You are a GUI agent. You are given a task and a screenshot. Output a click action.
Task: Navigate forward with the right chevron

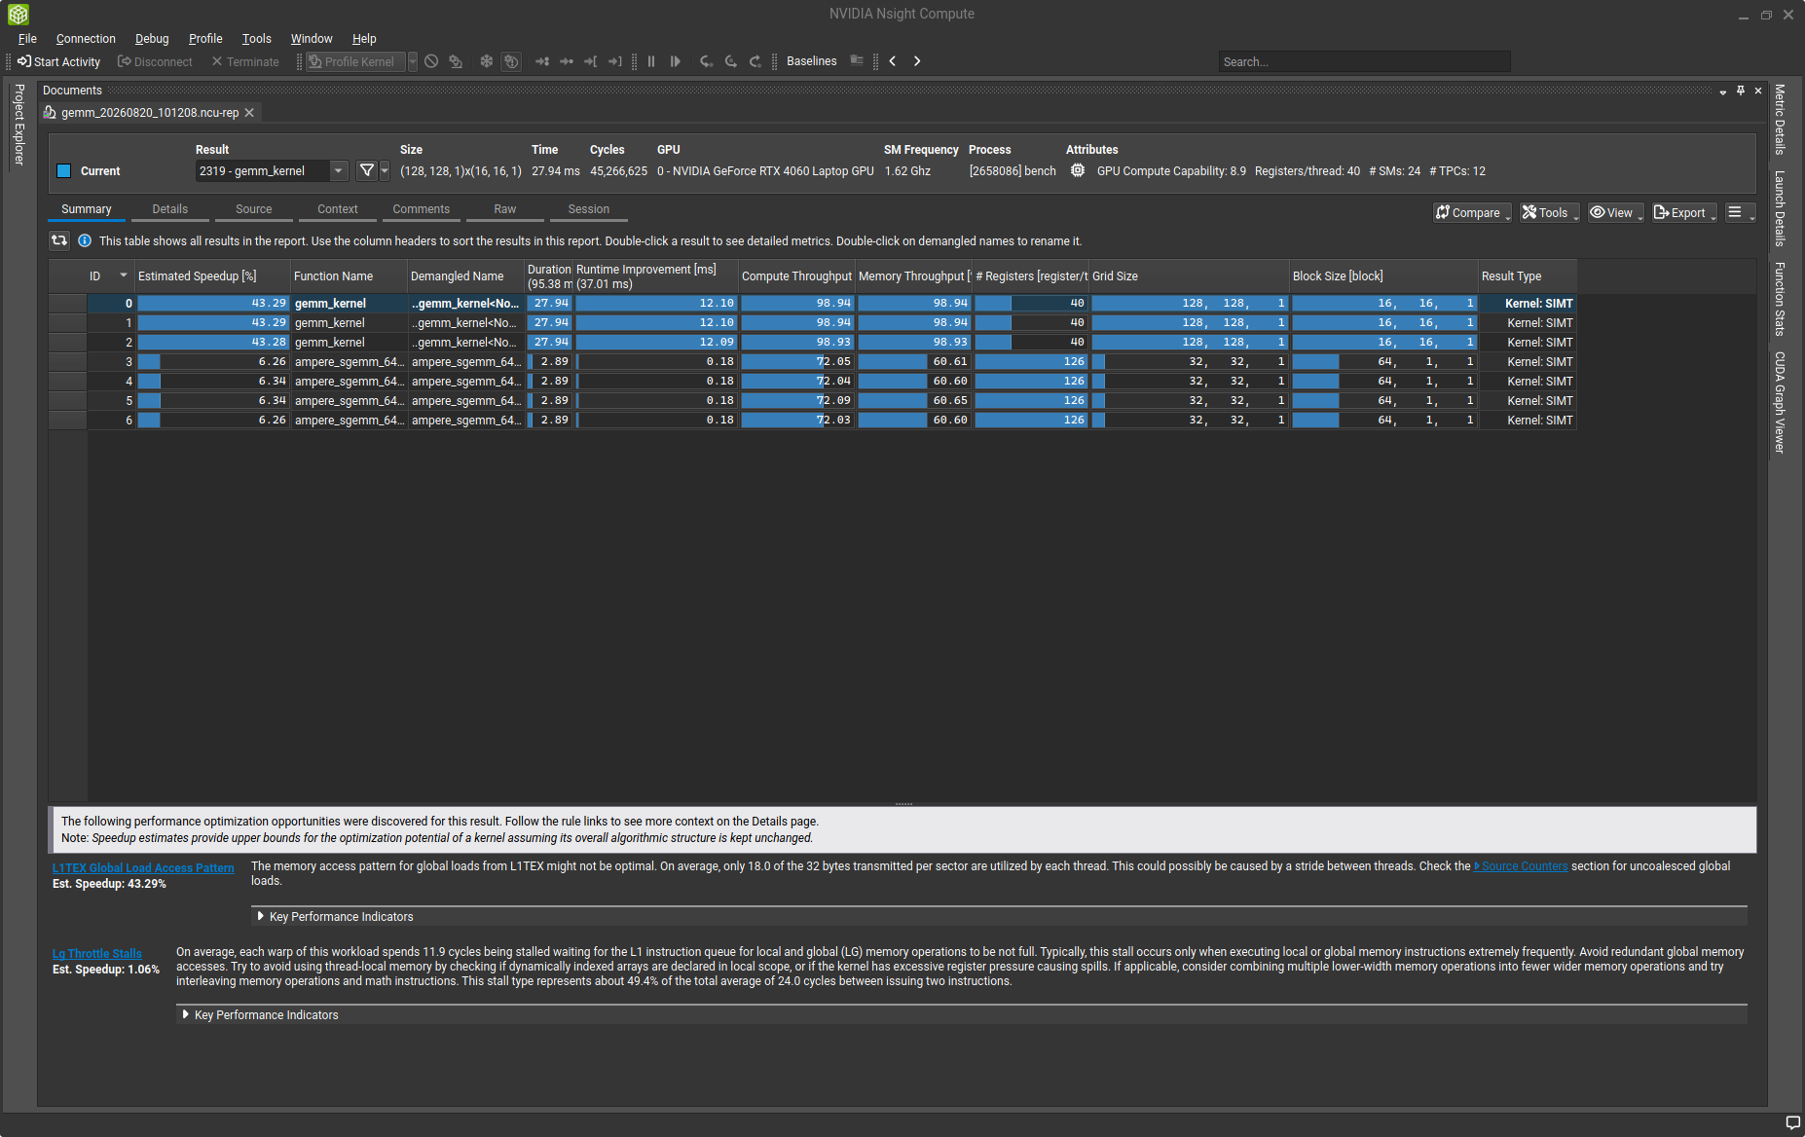(917, 61)
